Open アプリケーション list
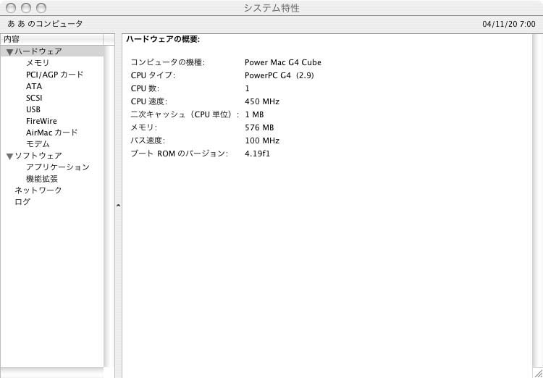Viewport: 543px width, 378px height. coord(58,167)
